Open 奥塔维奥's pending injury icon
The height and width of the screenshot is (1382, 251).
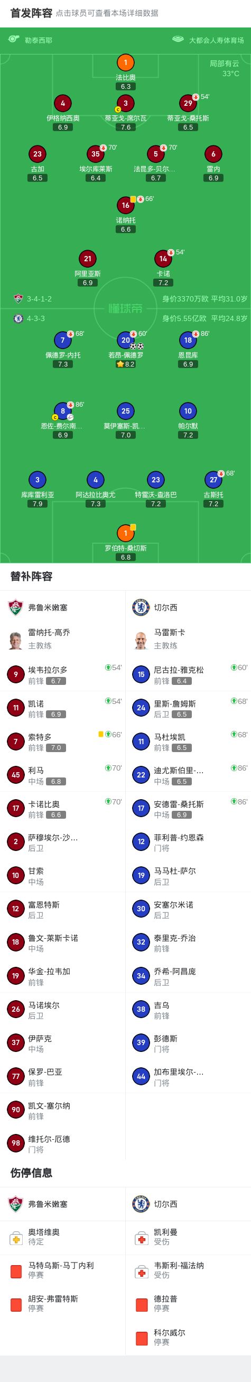(x=16, y=1239)
